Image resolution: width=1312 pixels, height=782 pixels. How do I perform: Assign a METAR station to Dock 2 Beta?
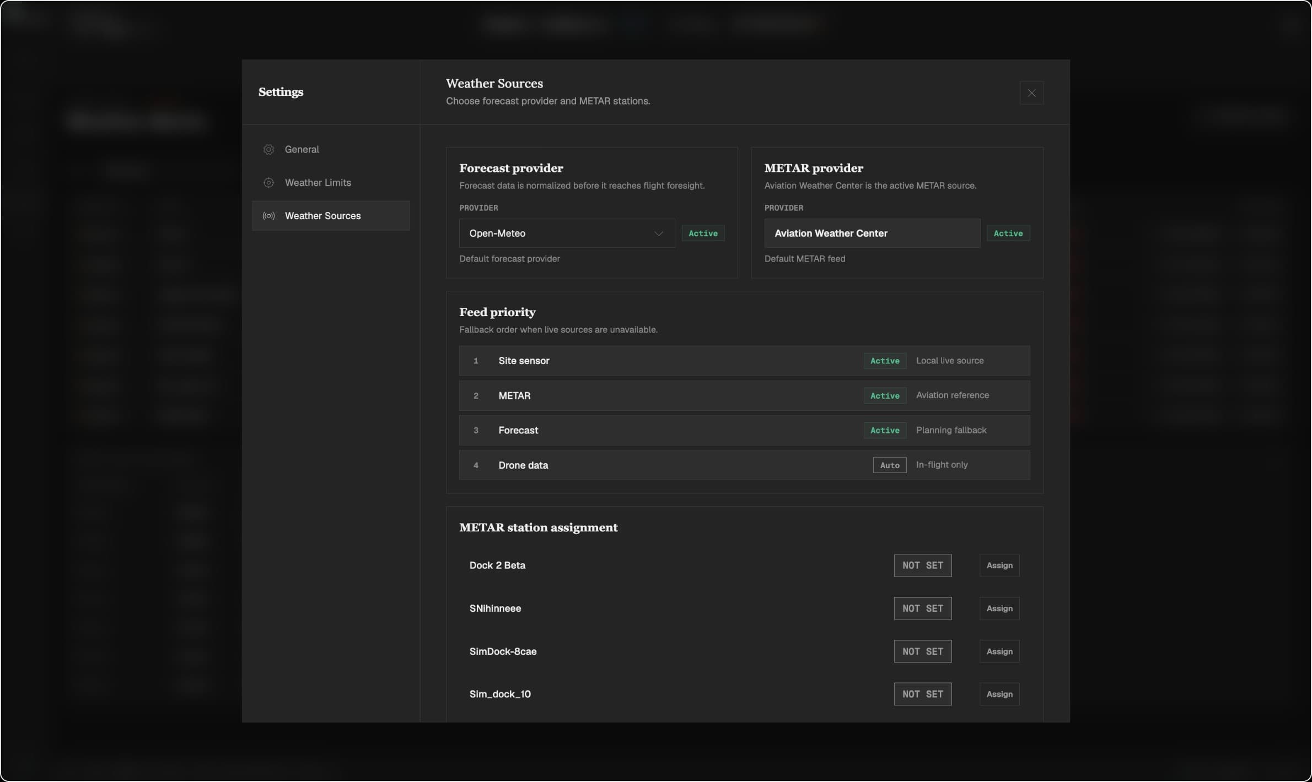tap(999, 566)
